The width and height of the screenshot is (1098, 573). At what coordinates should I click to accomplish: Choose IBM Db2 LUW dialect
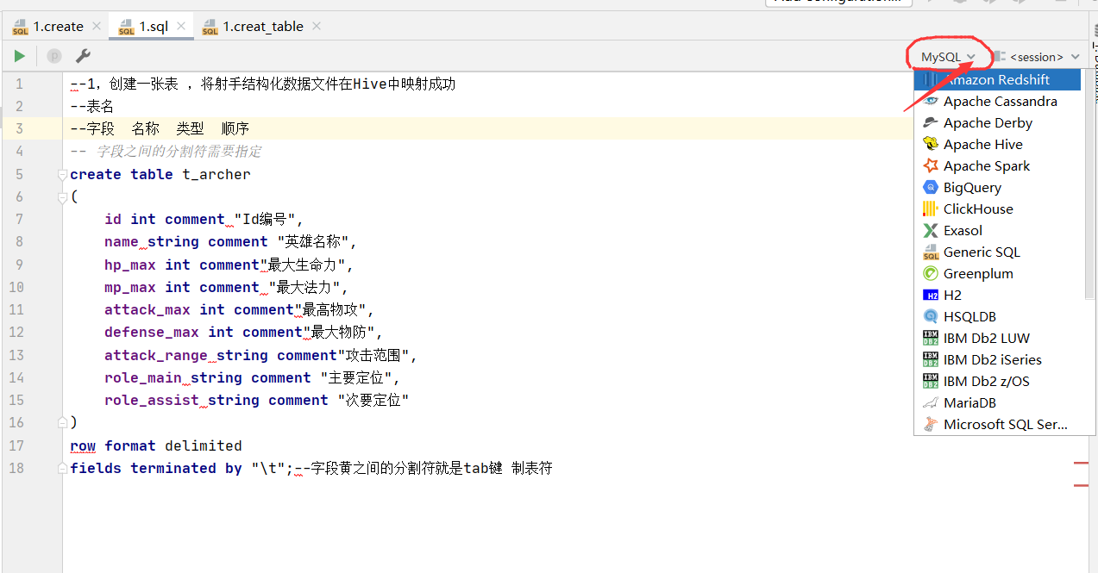click(x=997, y=338)
